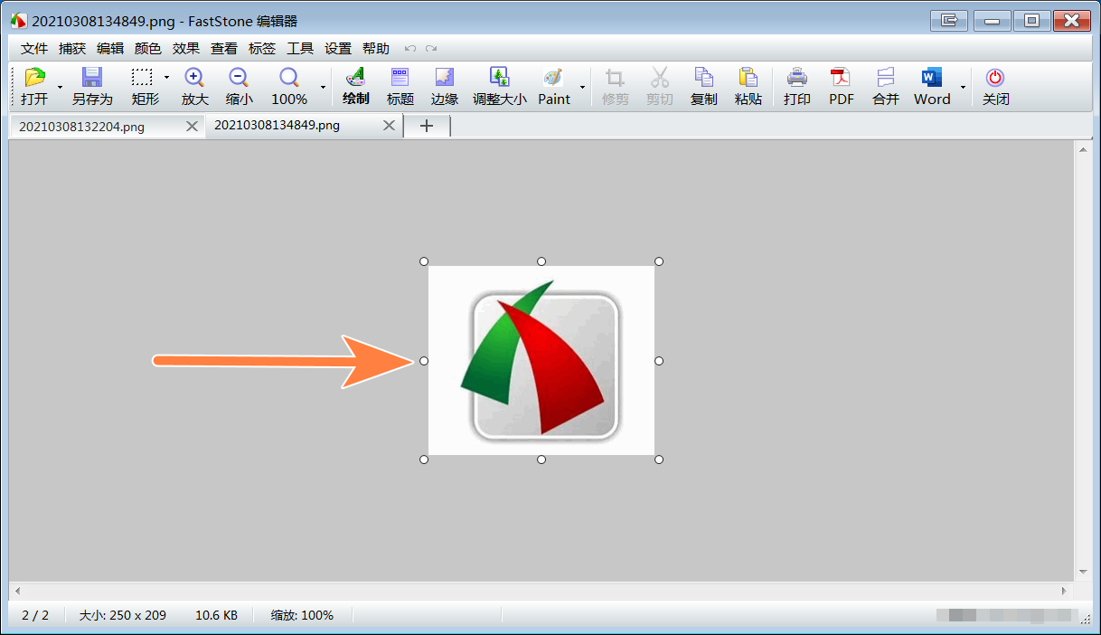Open the 颜色 (Colors) menu

148,49
